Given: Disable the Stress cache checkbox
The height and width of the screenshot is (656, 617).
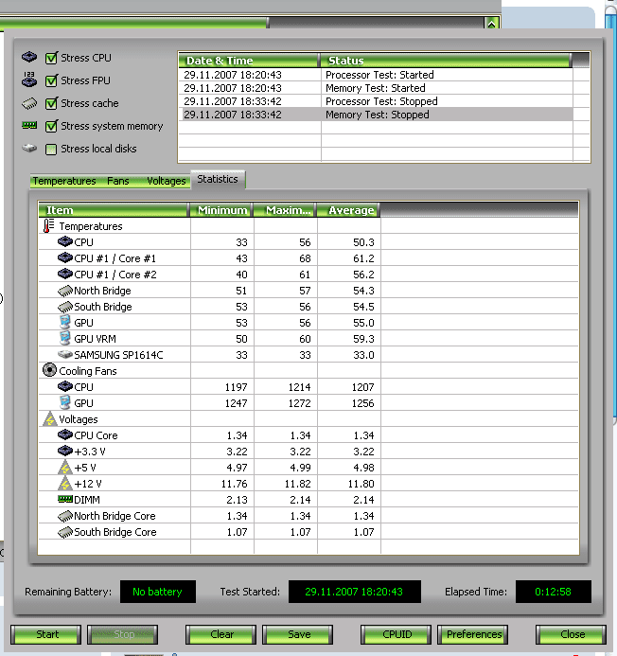Looking at the screenshot, I should point(51,103).
